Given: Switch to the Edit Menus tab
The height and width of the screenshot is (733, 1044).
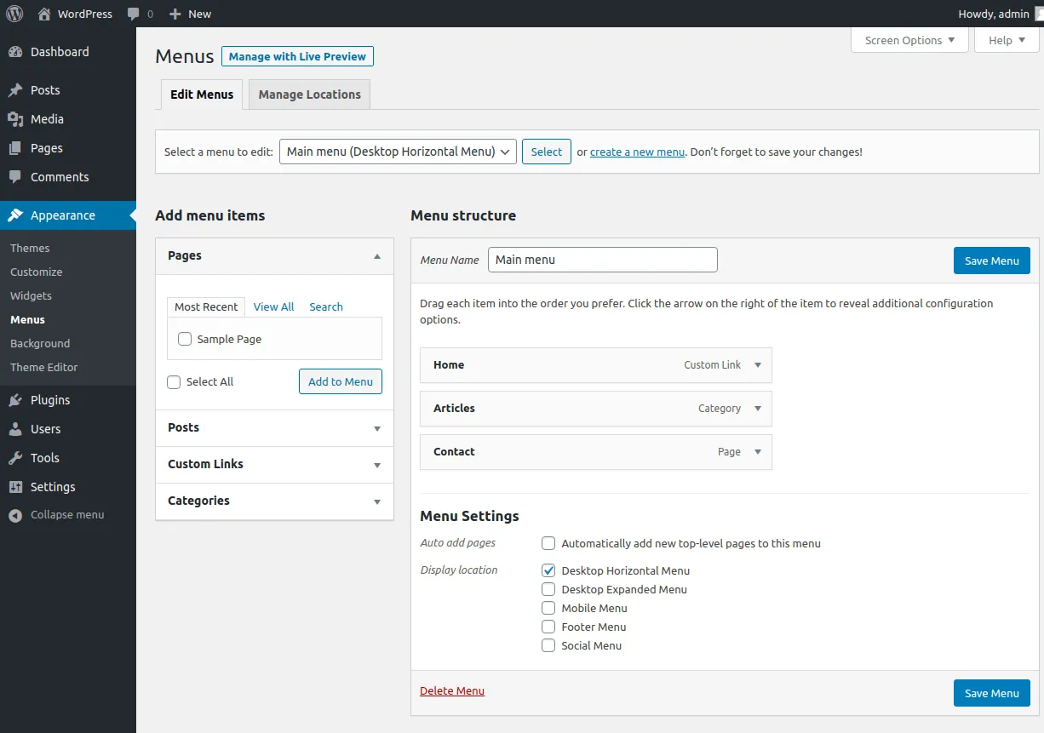Looking at the screenshot, I should (202, 94).
